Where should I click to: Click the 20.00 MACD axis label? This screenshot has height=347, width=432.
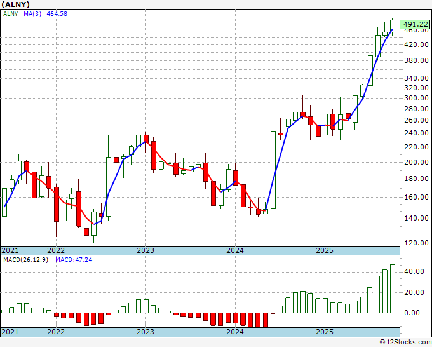point(414,292)
